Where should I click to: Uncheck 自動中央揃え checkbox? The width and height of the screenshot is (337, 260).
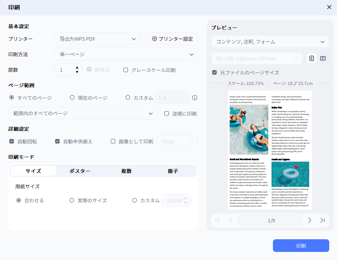pyautogui.click(x=57, y=141)
